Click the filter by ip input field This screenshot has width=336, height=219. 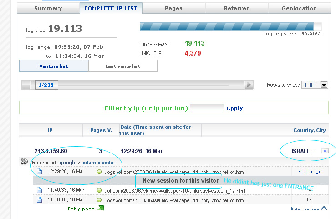(x=207, y=108)
